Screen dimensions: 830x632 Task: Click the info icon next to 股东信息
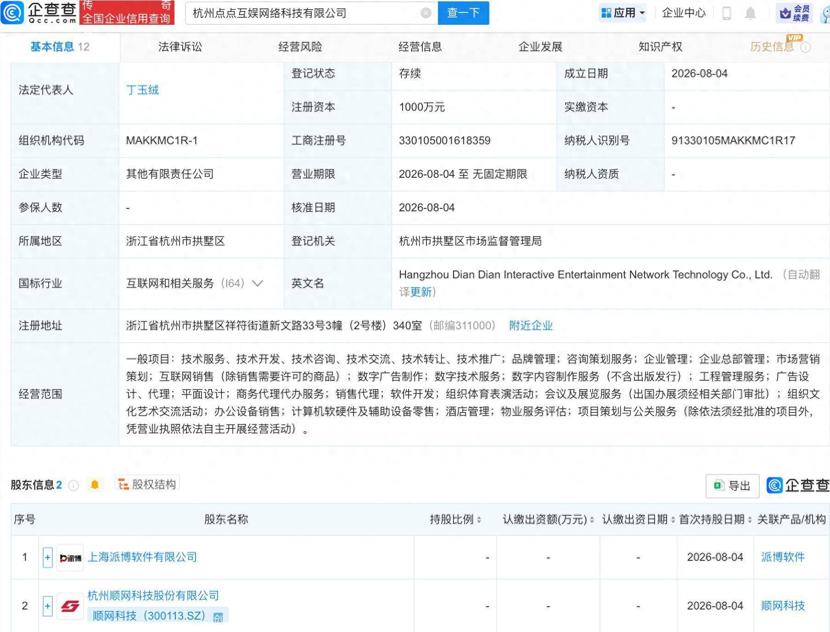73,485
